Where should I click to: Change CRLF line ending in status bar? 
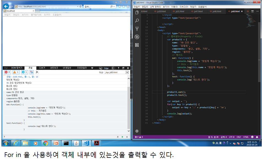[239, 137]
